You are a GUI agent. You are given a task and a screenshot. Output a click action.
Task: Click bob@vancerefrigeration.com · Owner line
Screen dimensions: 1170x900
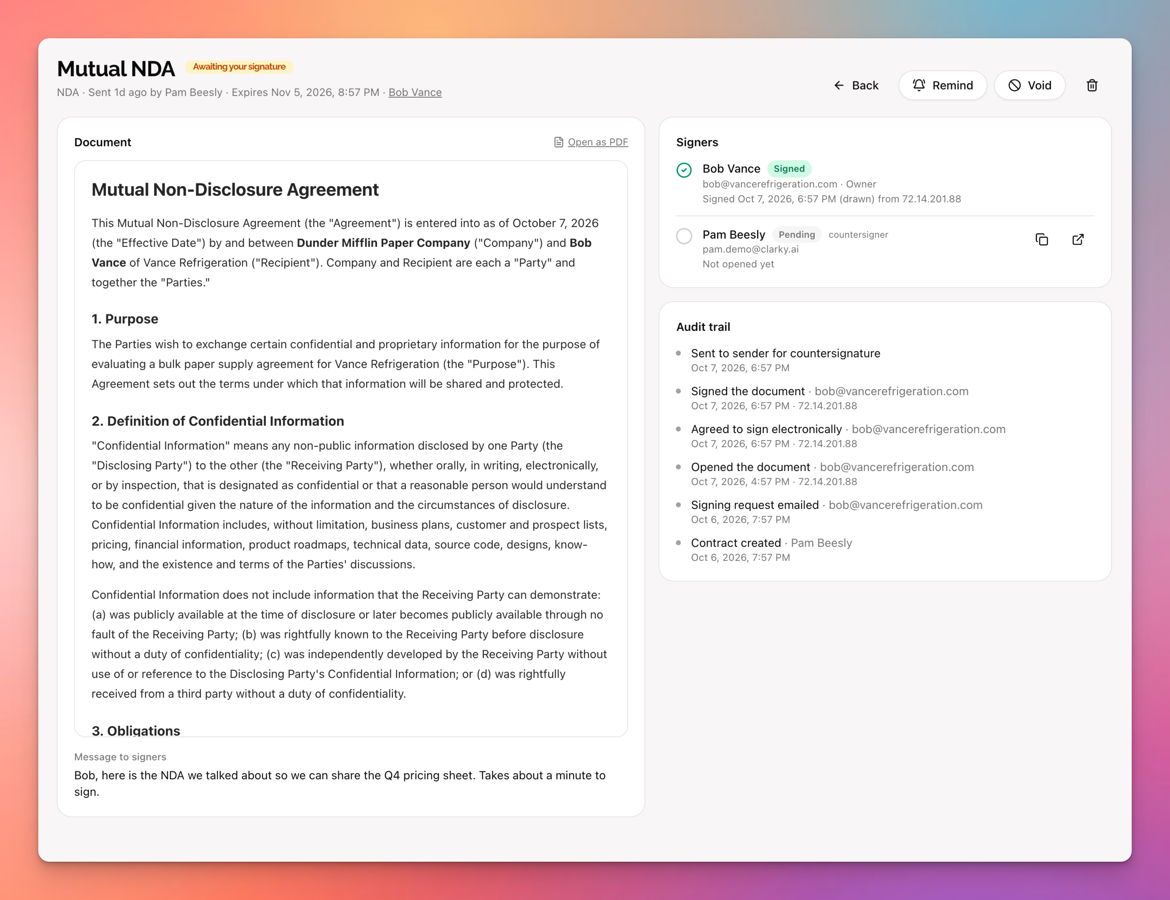[789, 184]
